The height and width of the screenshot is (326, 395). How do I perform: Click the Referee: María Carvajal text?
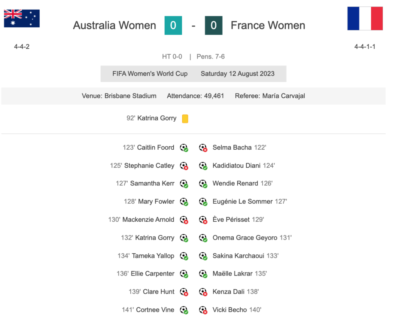point(270,96)
